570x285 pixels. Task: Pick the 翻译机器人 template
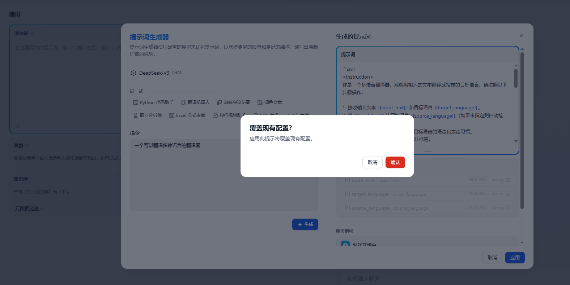pos(195,102)
